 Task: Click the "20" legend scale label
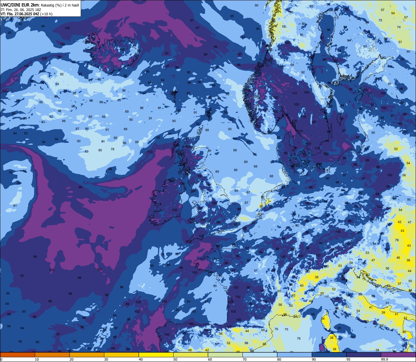click(71, 359)
